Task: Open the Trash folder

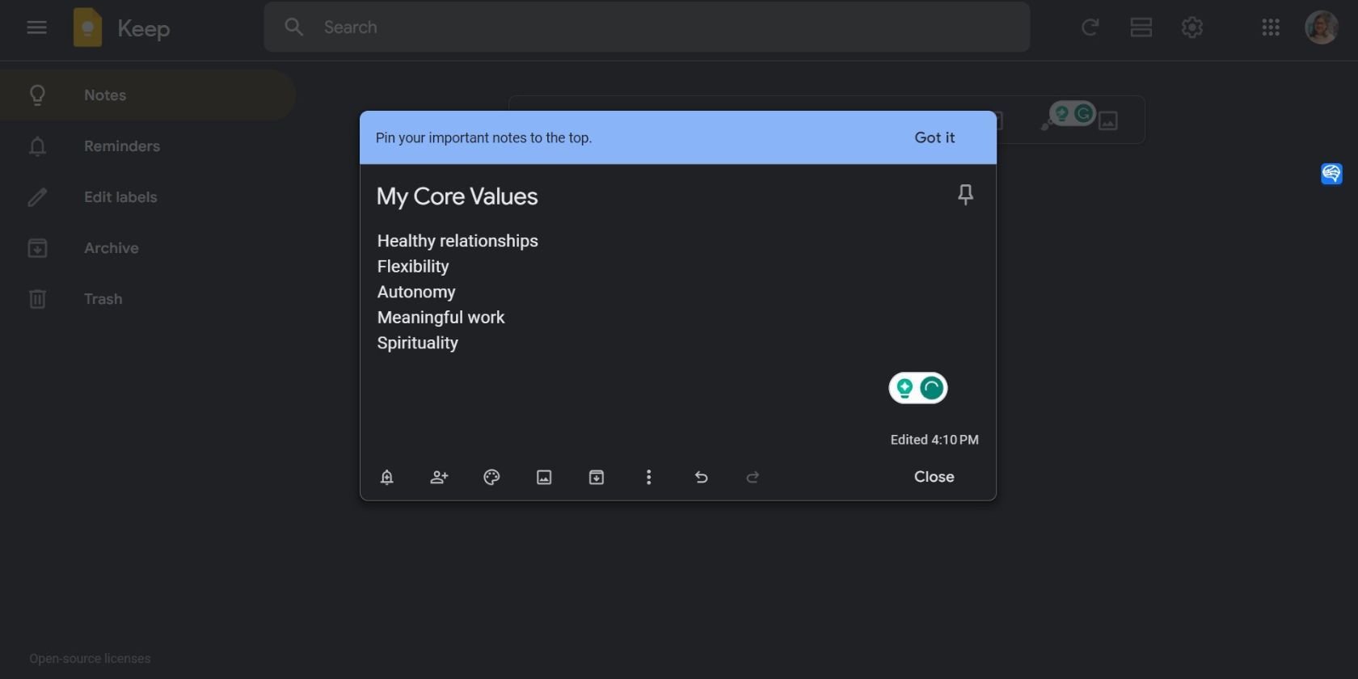Action: tap(103, 299)
